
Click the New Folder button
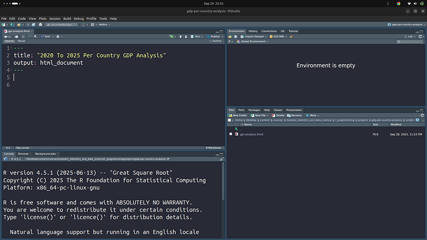click(238, 116)
